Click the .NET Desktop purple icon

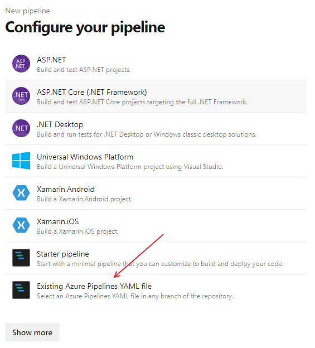[x=21, y=128]
